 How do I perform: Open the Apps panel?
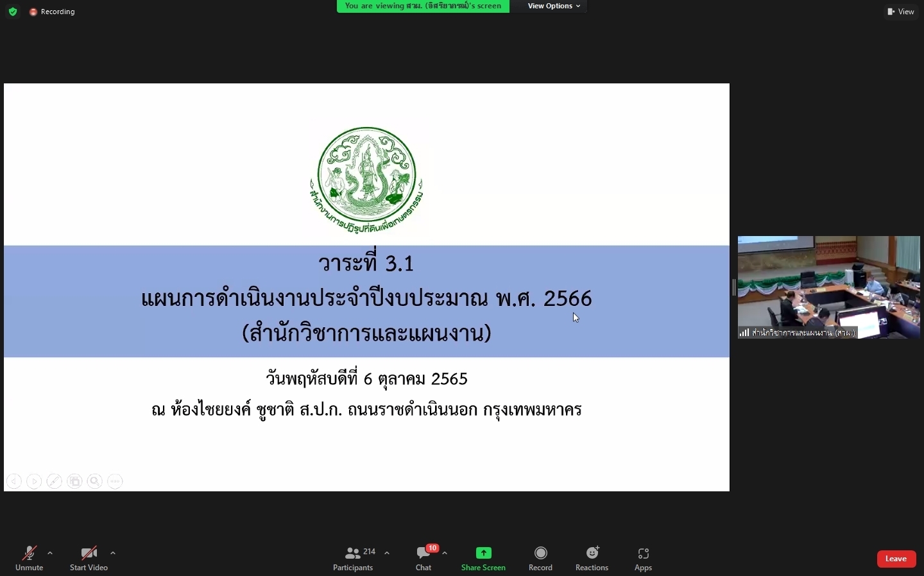click(644, 558)
